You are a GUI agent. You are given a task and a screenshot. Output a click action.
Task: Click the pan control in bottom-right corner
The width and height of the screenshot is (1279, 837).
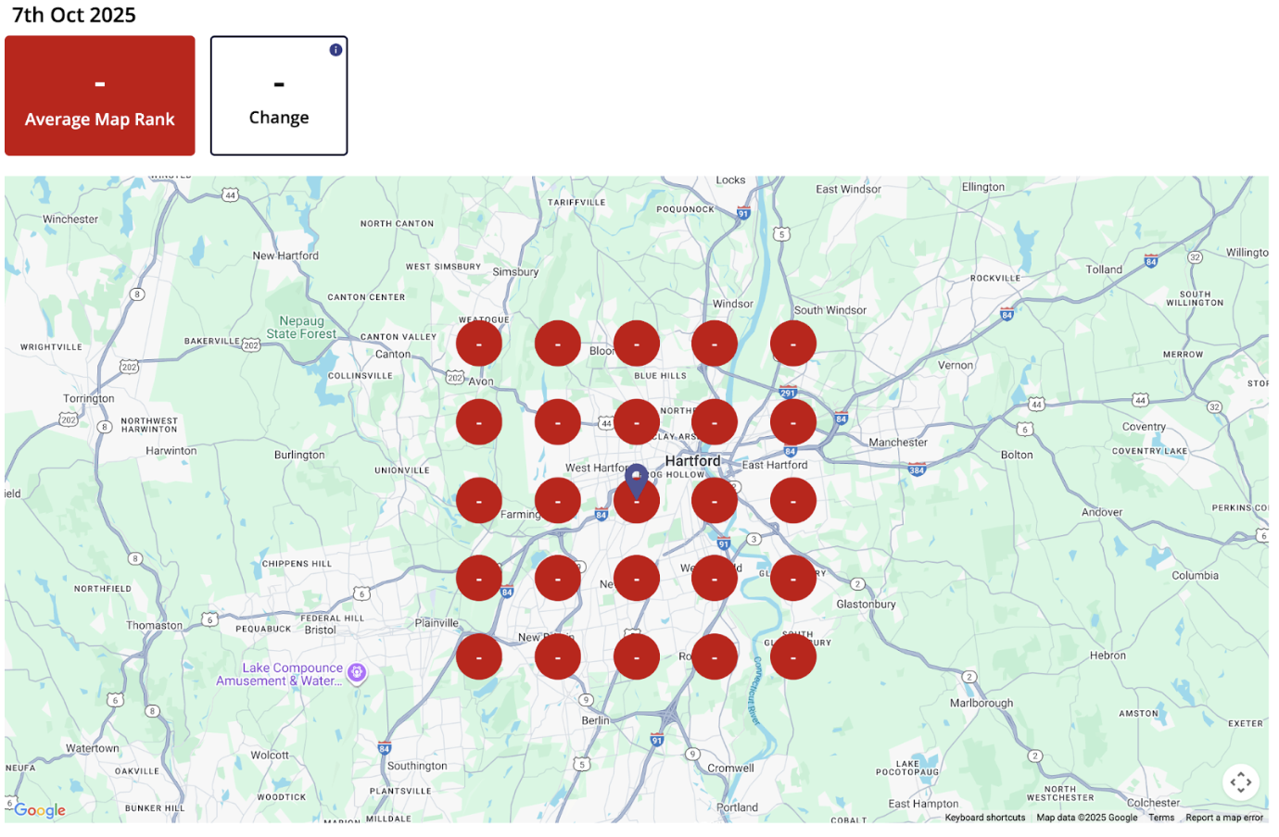point(1241,782)
